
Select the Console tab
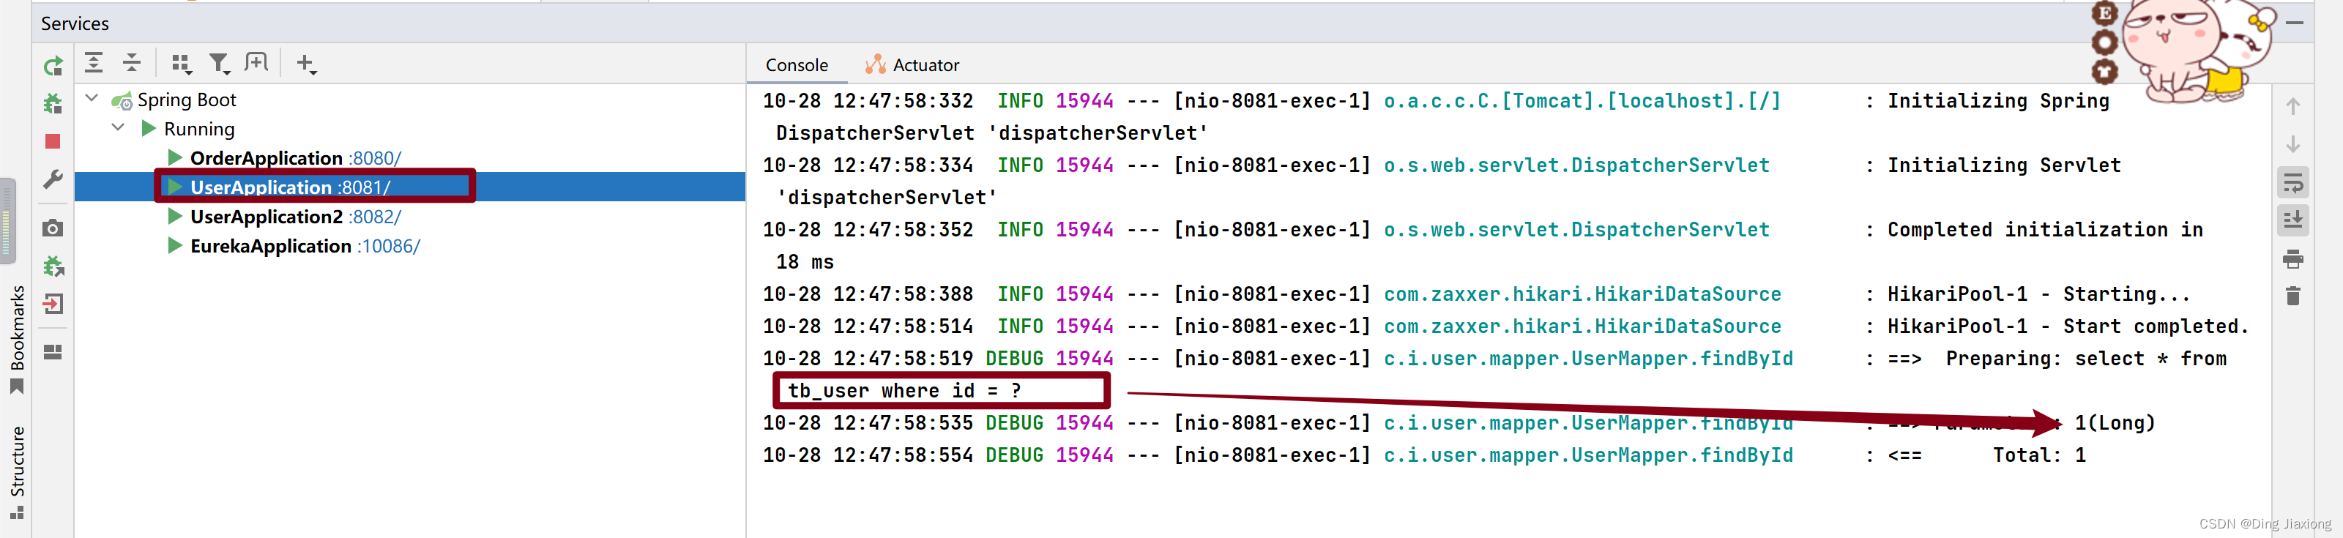[797, 64]
